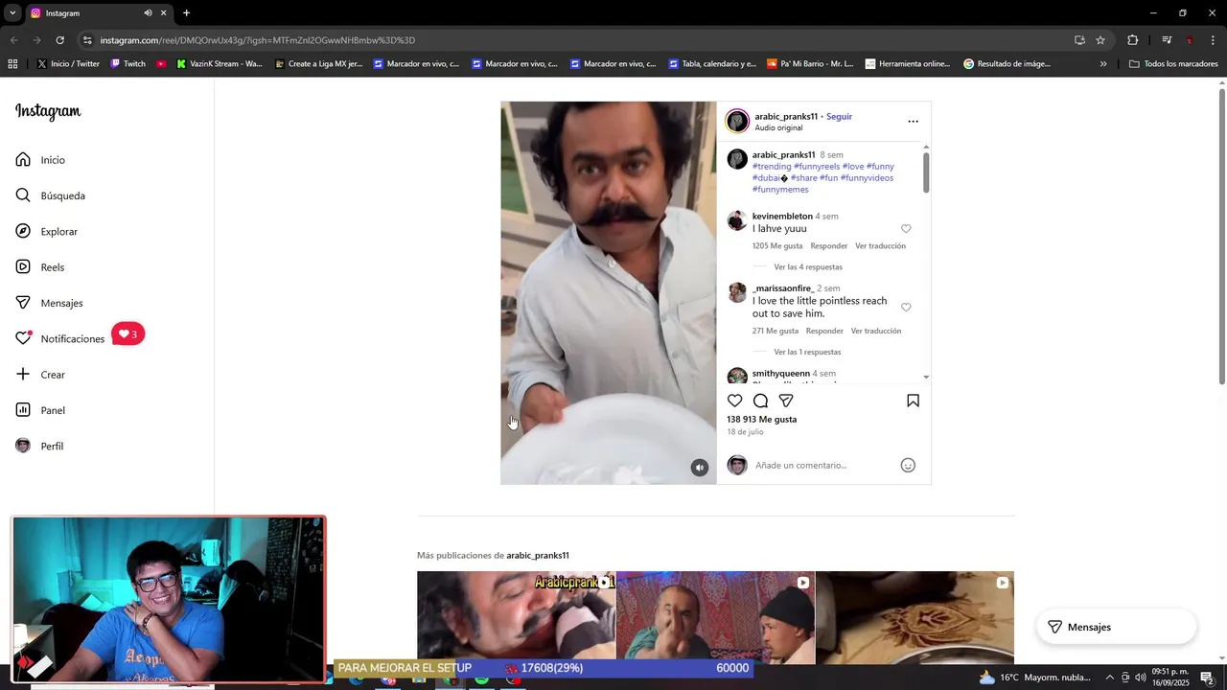The height and width of the screenshot is (690, 1227).
Task: Open Notificaciones heart in sidebar
Action: pyautogui.click(x=59, y=338)
